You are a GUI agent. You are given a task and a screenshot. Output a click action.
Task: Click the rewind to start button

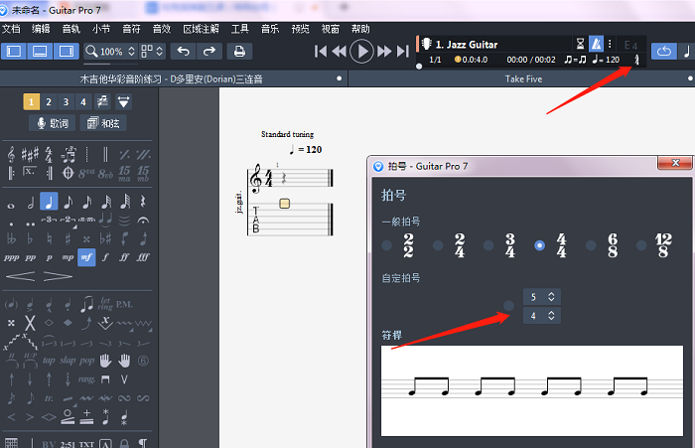point(321,51)
